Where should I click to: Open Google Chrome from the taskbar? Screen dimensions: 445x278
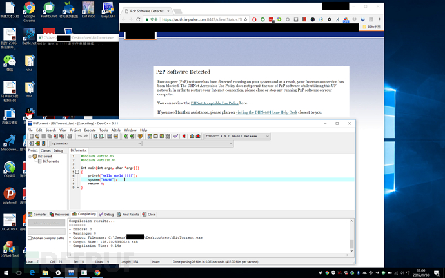(97, 273)
